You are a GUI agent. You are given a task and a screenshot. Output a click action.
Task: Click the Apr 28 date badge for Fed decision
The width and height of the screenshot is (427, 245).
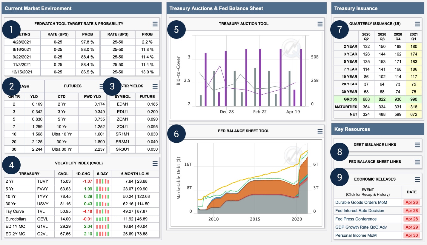[411, 211]
